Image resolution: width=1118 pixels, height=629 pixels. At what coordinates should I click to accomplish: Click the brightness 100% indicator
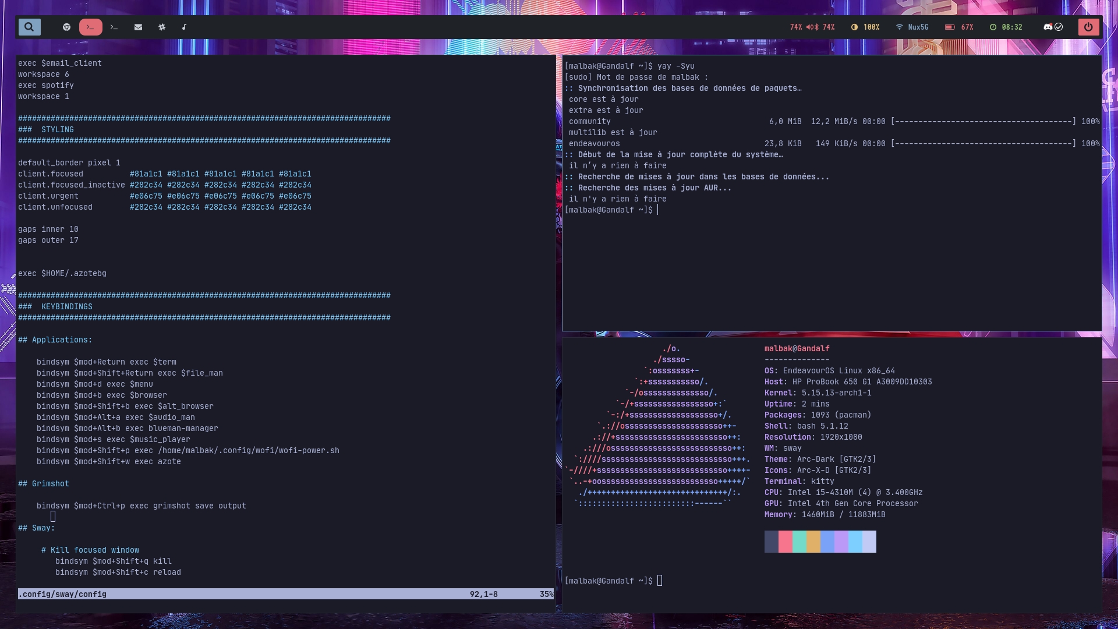(865, 27)
